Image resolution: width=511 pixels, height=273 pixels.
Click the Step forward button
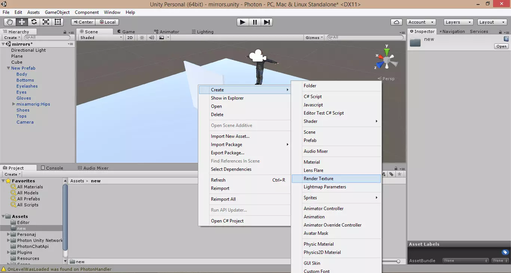point(266,22)
